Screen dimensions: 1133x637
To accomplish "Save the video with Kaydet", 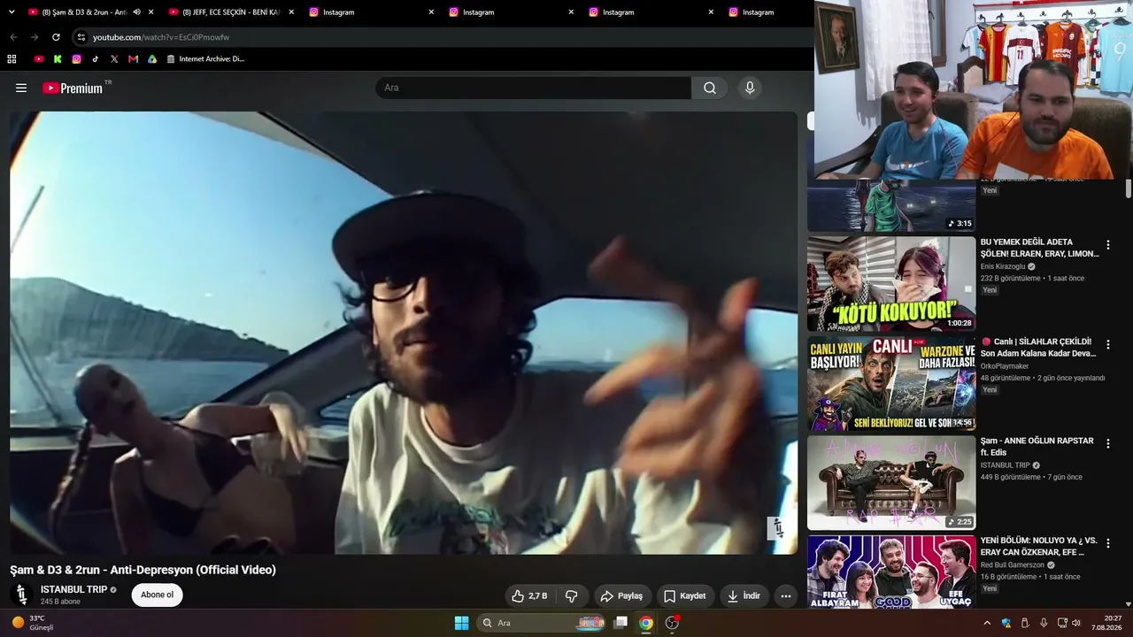I will [x=686, y=596].
